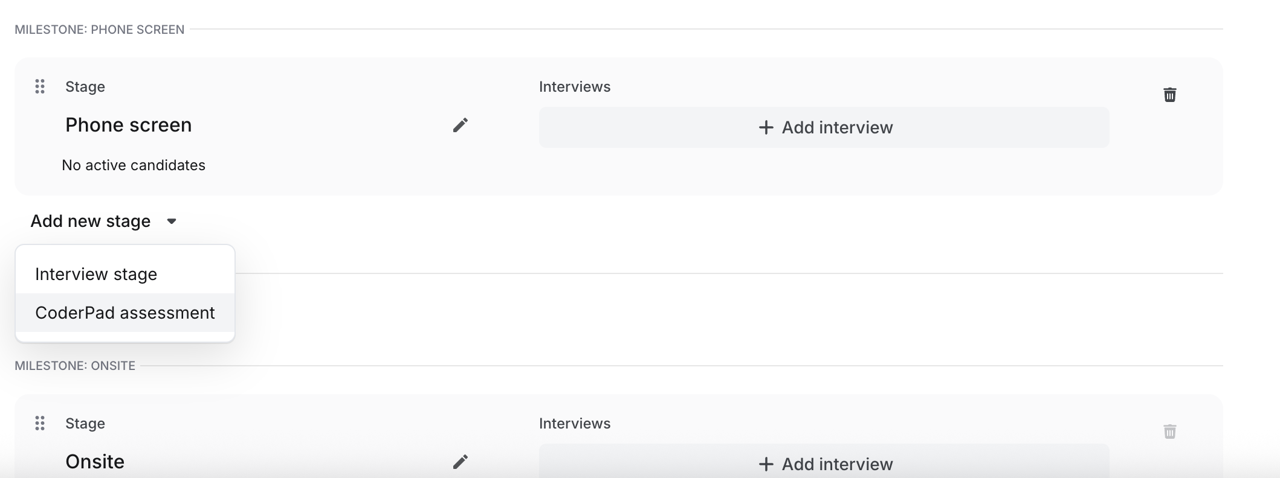Click the Onsite stage title
Image resolution: width=1280 pixels, height=478 pixels.
click(x=94, y=461)
